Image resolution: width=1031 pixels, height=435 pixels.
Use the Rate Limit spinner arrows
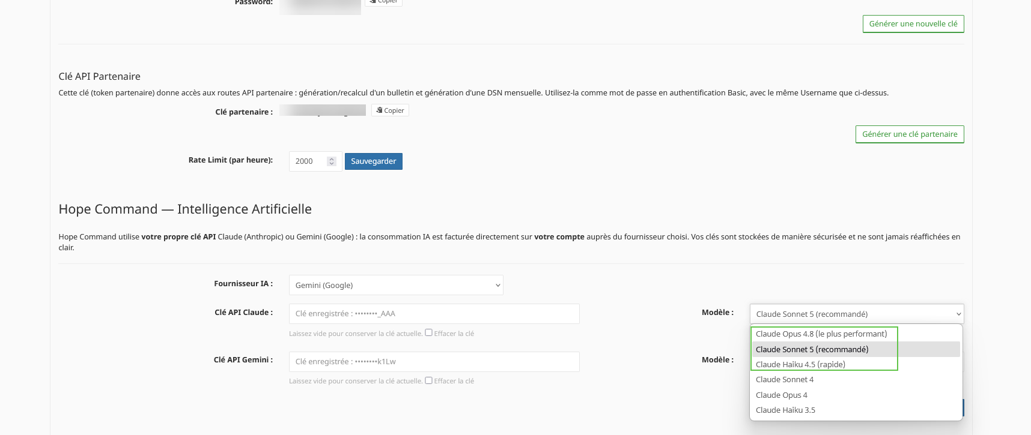click(x=331, y=161)
